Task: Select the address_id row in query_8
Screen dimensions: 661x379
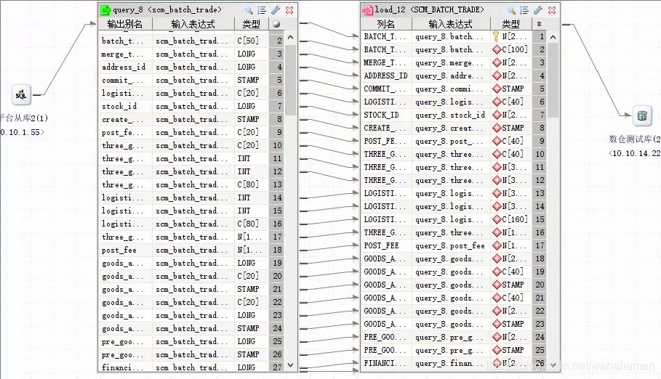Action: click(192, 67)
